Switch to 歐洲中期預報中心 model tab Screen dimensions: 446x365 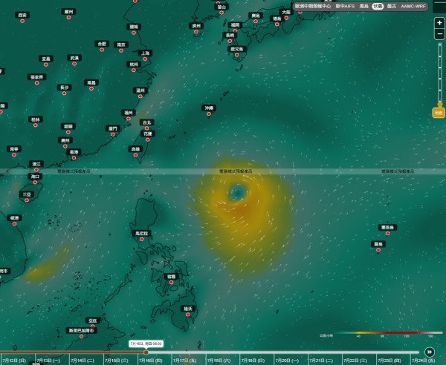313,6
